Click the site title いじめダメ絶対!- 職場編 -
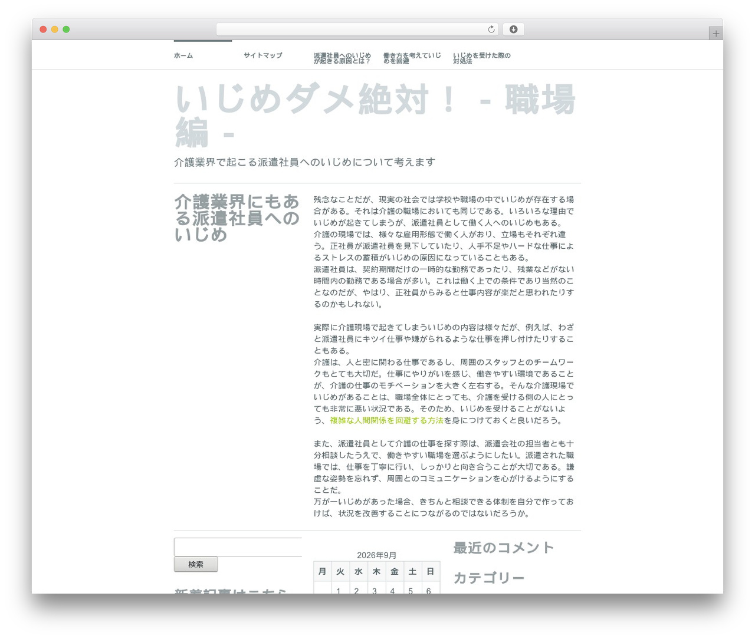The image size is (755, 639). click(x=375, y=115)
